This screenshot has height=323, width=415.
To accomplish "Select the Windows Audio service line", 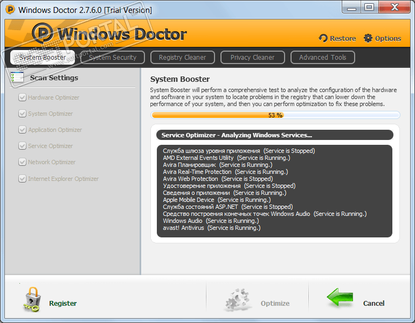I will [x=211, y=221].
